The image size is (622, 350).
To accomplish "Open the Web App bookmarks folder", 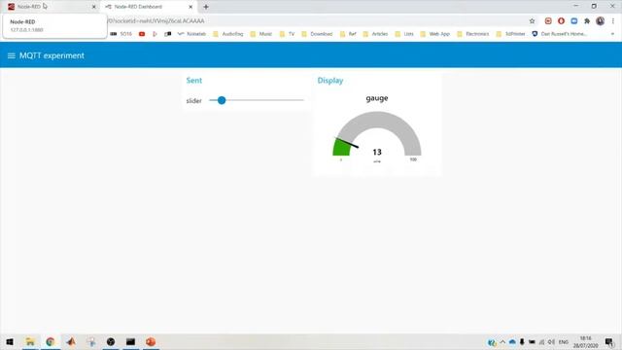I will pos(435,34).
